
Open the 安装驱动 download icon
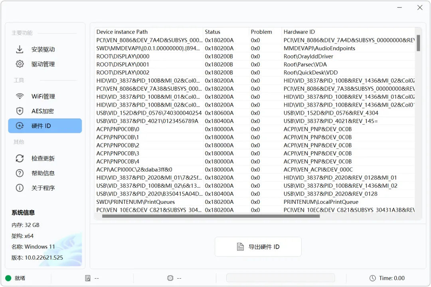point(20,49)
